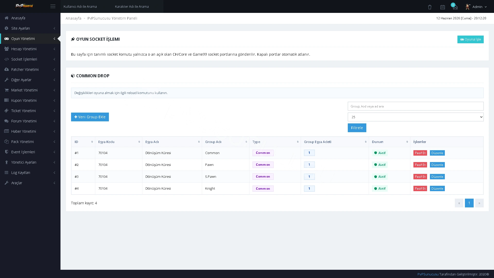Deactivate the Knight group row with Pasif Et
Image resolution: width=494 pixels, height=278 pixels.
coord(420,189)
